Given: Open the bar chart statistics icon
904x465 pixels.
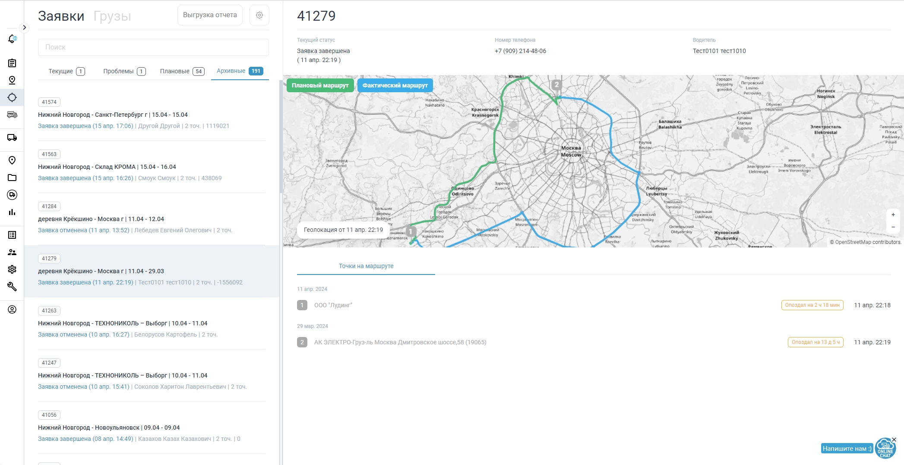Looking at the screenshot, I should tap(12, 212).
